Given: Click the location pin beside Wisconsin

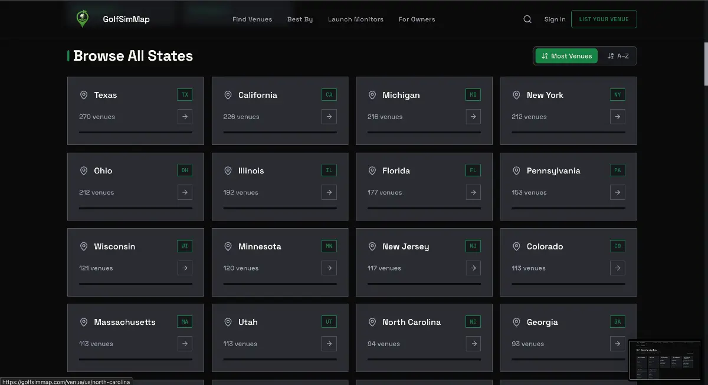Looking at the screenshot, I should [84, 246].
